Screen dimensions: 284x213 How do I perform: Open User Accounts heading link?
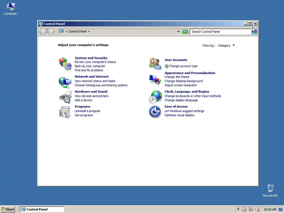(176, 60)
